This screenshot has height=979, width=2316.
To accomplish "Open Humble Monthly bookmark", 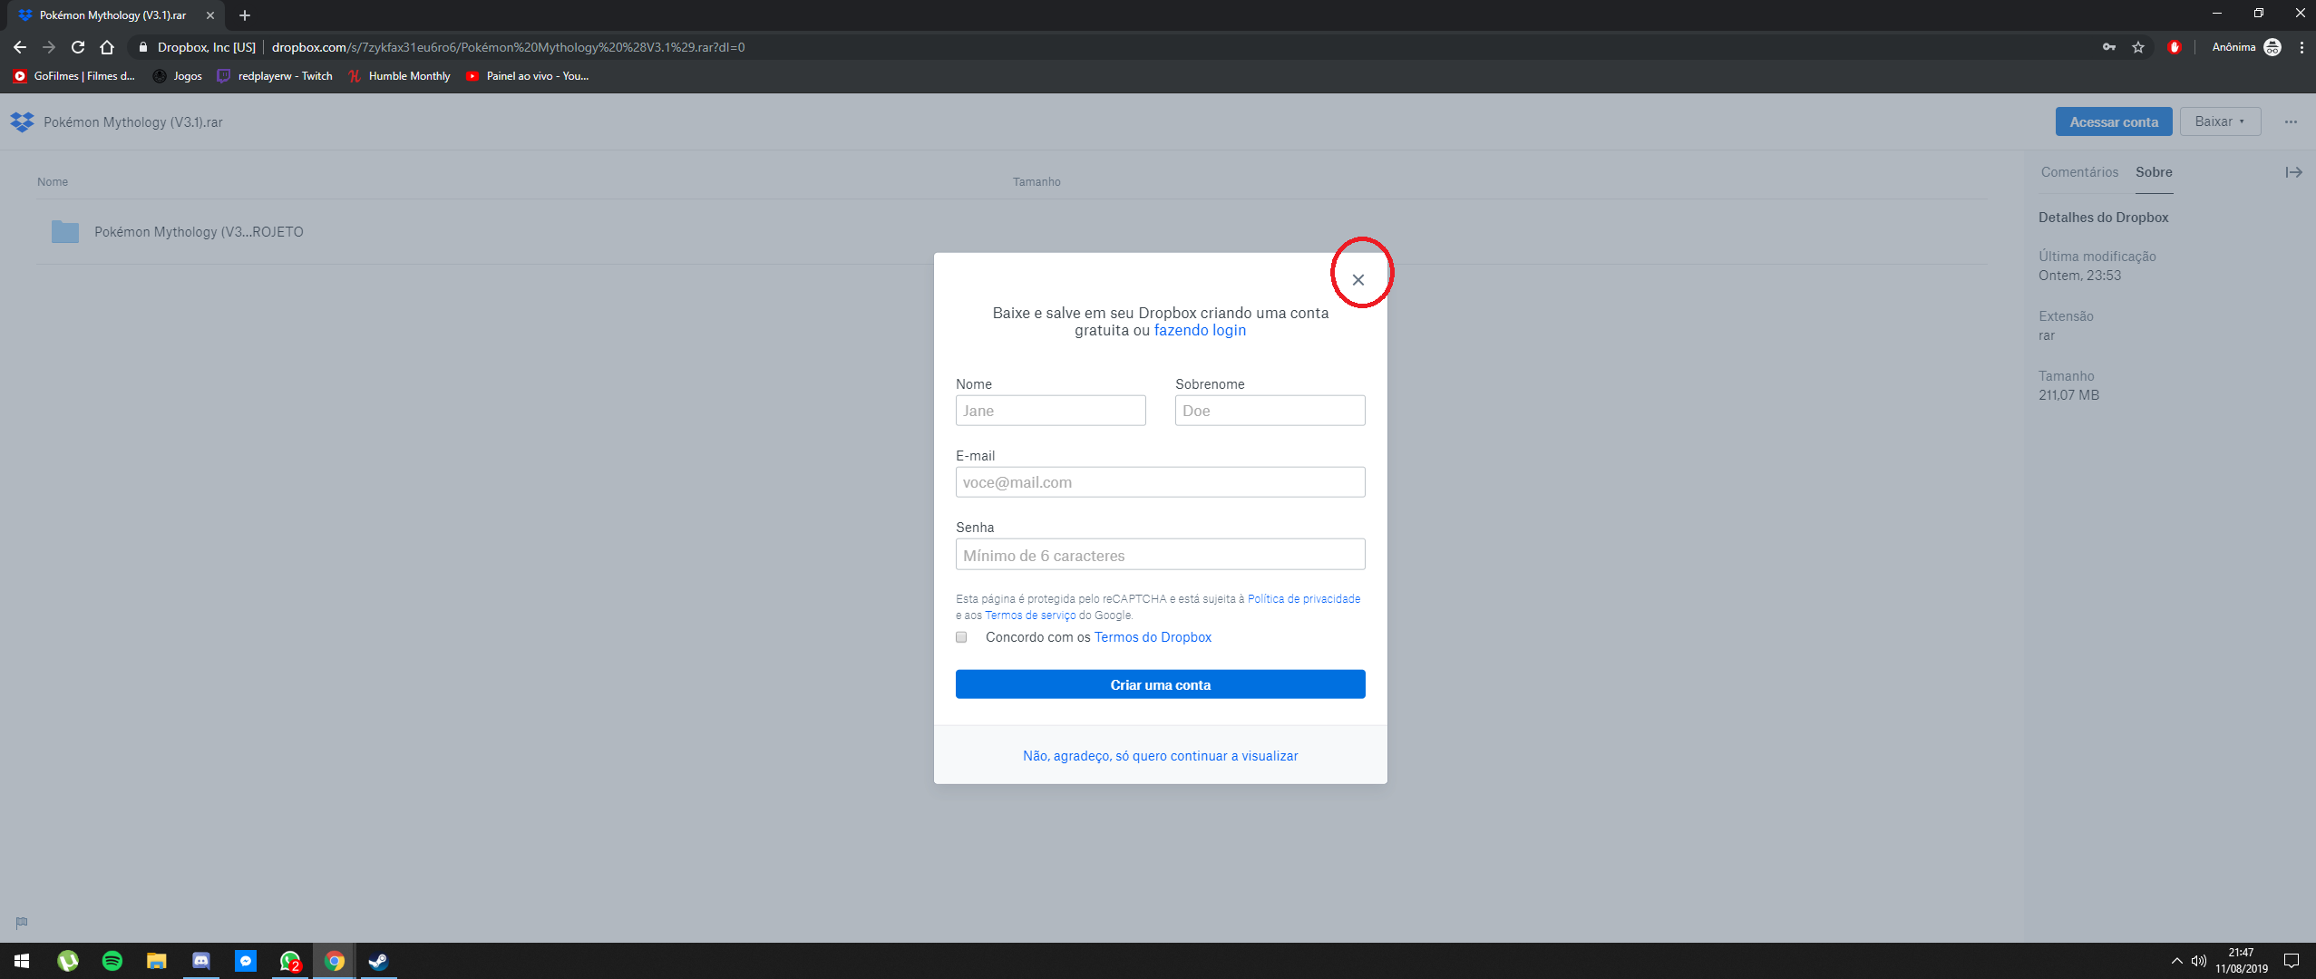I will [x=400, y=76].
